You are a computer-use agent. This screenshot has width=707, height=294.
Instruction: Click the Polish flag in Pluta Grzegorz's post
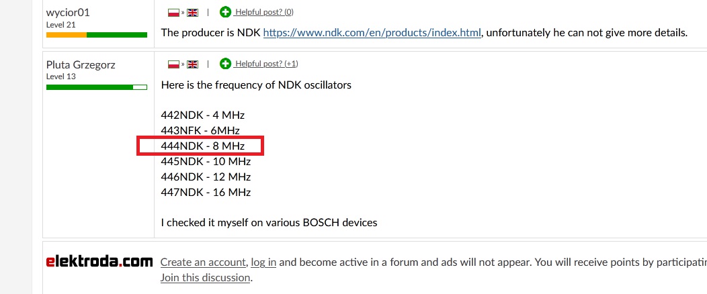(173, 64)
